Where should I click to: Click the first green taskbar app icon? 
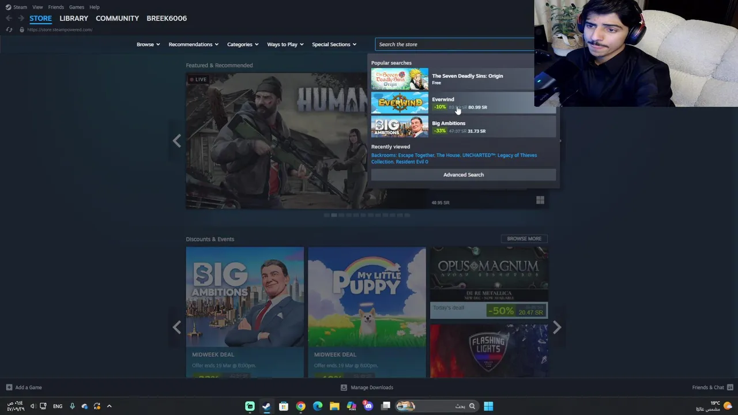pos(250,406)
